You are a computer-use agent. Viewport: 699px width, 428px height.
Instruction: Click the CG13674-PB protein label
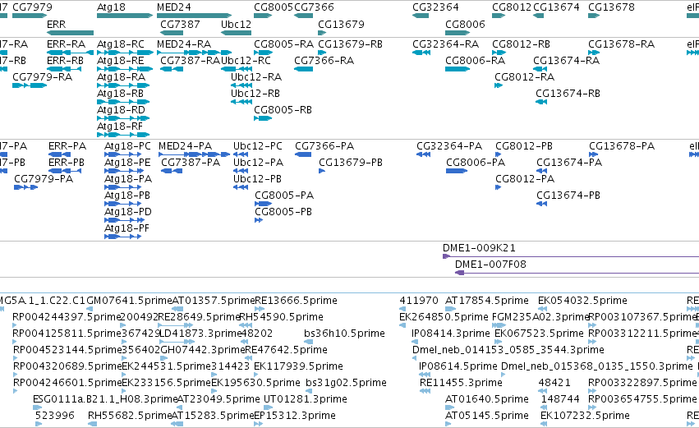click(x=568, y=196)
